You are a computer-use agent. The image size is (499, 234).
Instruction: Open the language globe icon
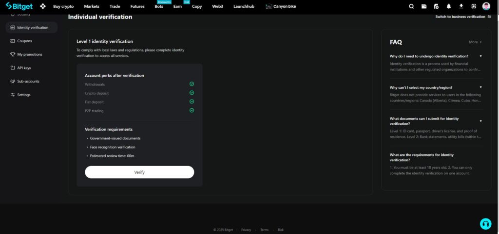pos(474,6)
